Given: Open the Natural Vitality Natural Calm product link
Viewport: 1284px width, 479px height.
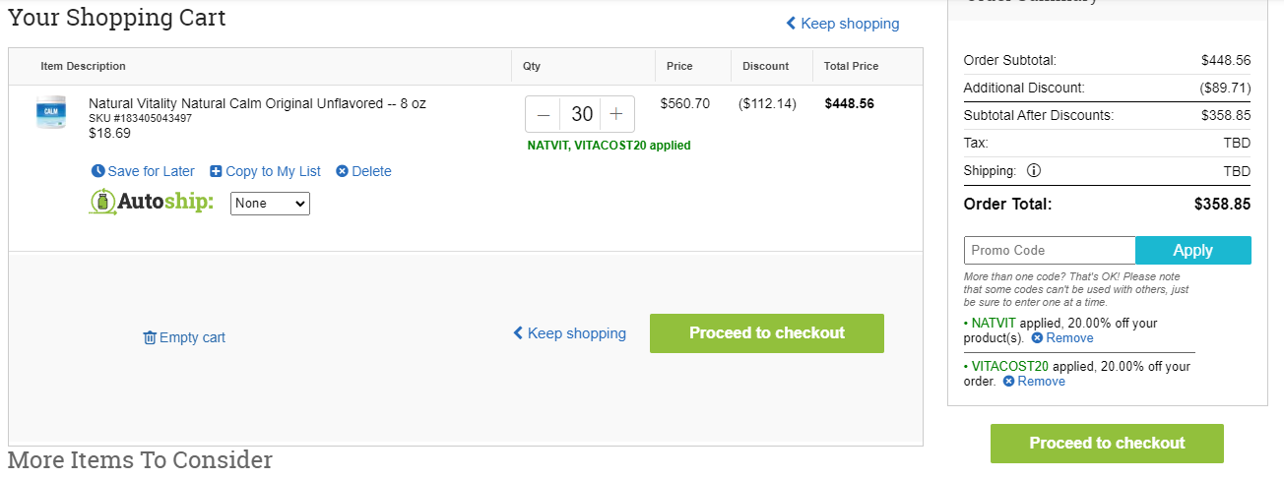Looking at the screenshot, I should click(257, 103).
